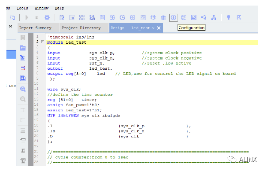Image resolution: width=265 pixels, height=170 pixels.
Task: Click the outdent lines icon
Action: [23, 120]
